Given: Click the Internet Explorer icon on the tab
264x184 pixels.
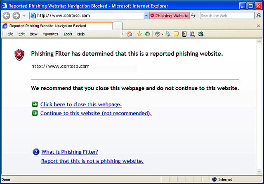Looking at the screenshot, I should (x=5, y=26).
